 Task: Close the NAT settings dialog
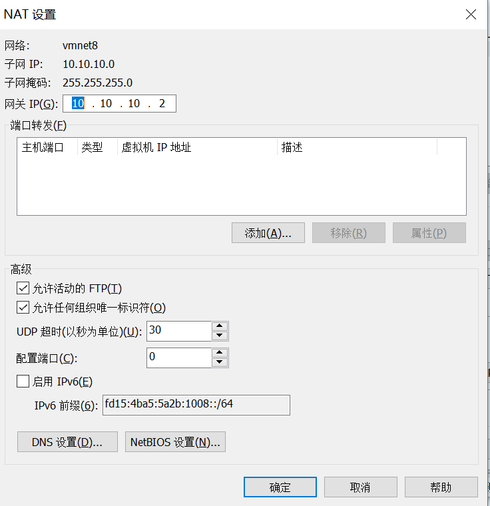(471, 14)
